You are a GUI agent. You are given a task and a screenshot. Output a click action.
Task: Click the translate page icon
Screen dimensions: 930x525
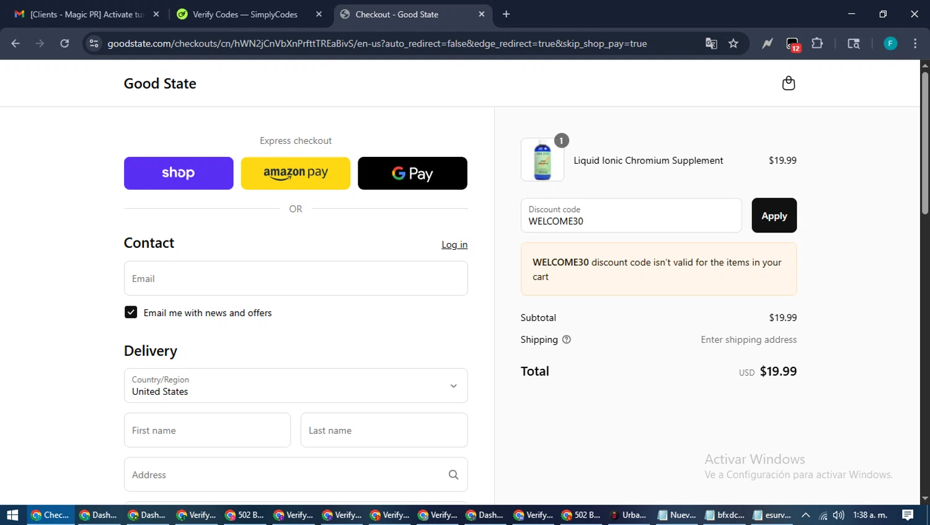[x=711, y=43]
